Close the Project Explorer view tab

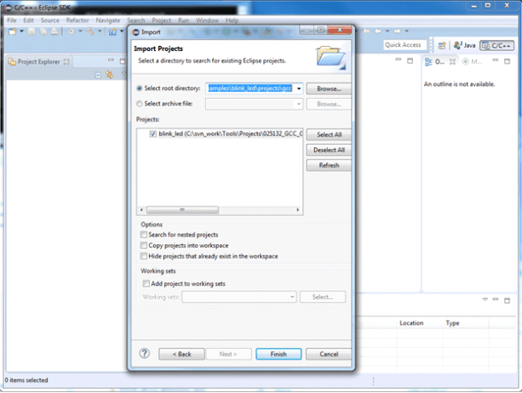tap(66, 62)
